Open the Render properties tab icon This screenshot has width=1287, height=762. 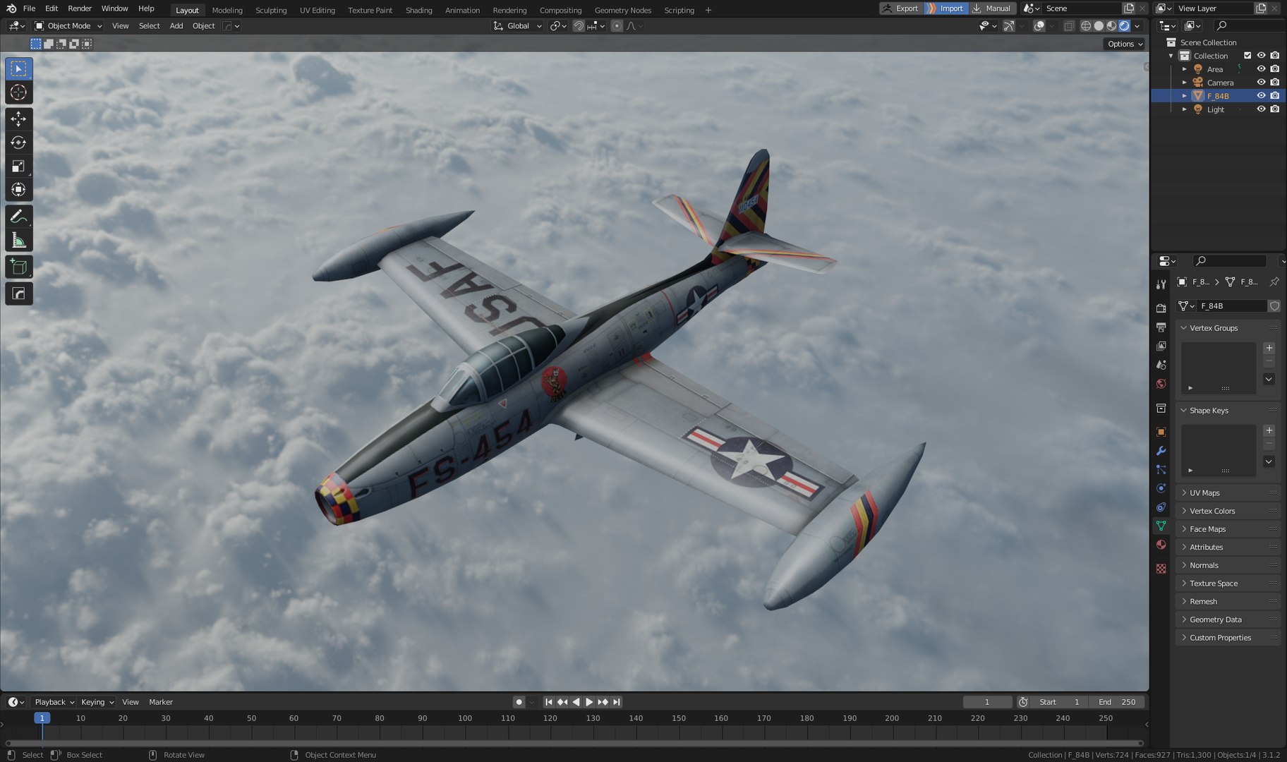(1161, 308)
